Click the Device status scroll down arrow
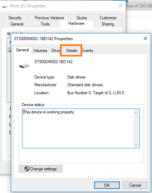This screenshot has height=193, width=152. [x=136, y=144]
